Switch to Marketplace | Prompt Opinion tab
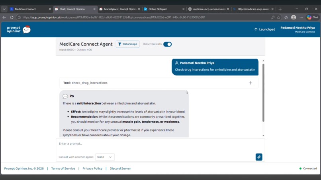 pyautogui.click(x=120, y=9)
